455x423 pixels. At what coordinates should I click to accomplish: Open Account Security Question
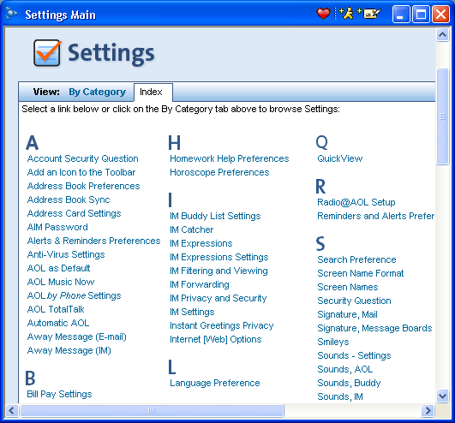[83, 158]
